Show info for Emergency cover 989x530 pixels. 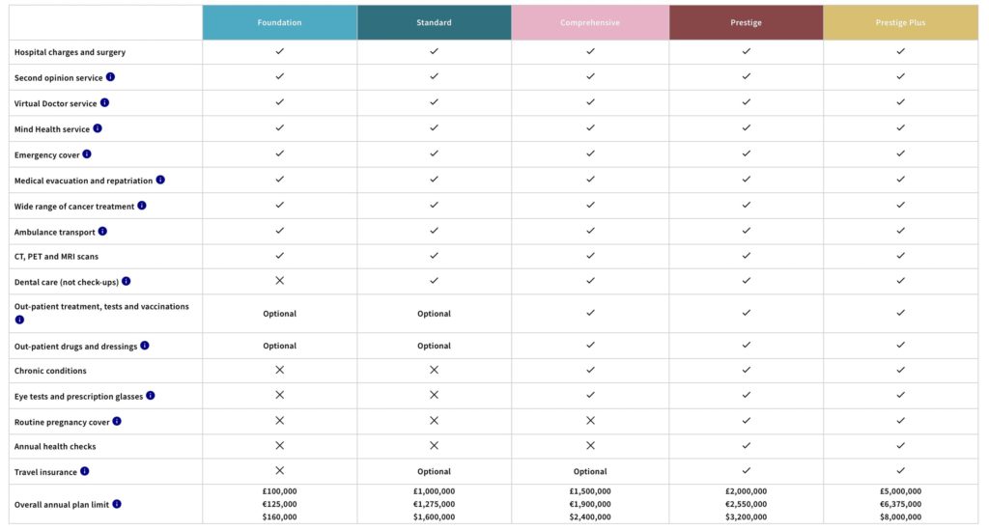click(x=87, y=153)
